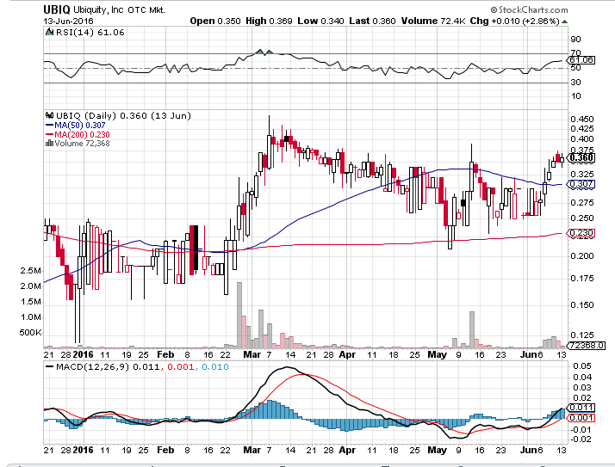Click the 2.5M volume axis label
The image size is (615, 467).
(31, 271)
